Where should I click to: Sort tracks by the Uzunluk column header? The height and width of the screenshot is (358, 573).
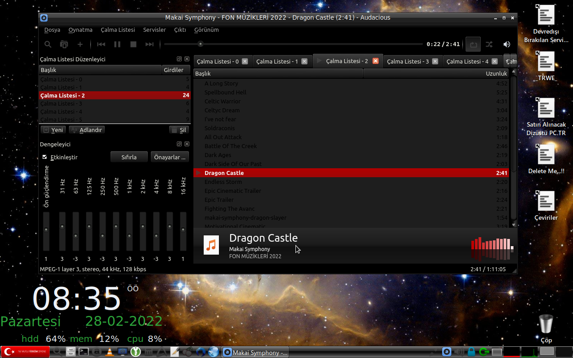pyautogui.click(x=436, y=73)
